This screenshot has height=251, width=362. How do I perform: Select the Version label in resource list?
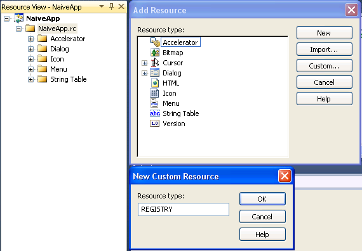174,124
